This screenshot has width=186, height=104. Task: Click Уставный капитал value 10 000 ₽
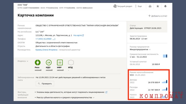point(156,64)
